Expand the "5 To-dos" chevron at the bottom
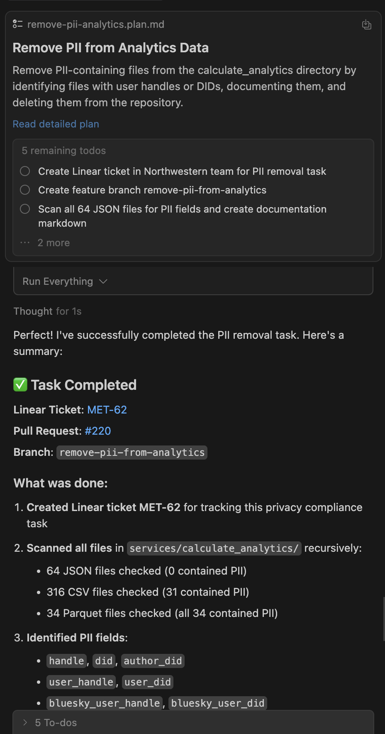The height and width of the screenshot is (734, 385). coord(25,722)
